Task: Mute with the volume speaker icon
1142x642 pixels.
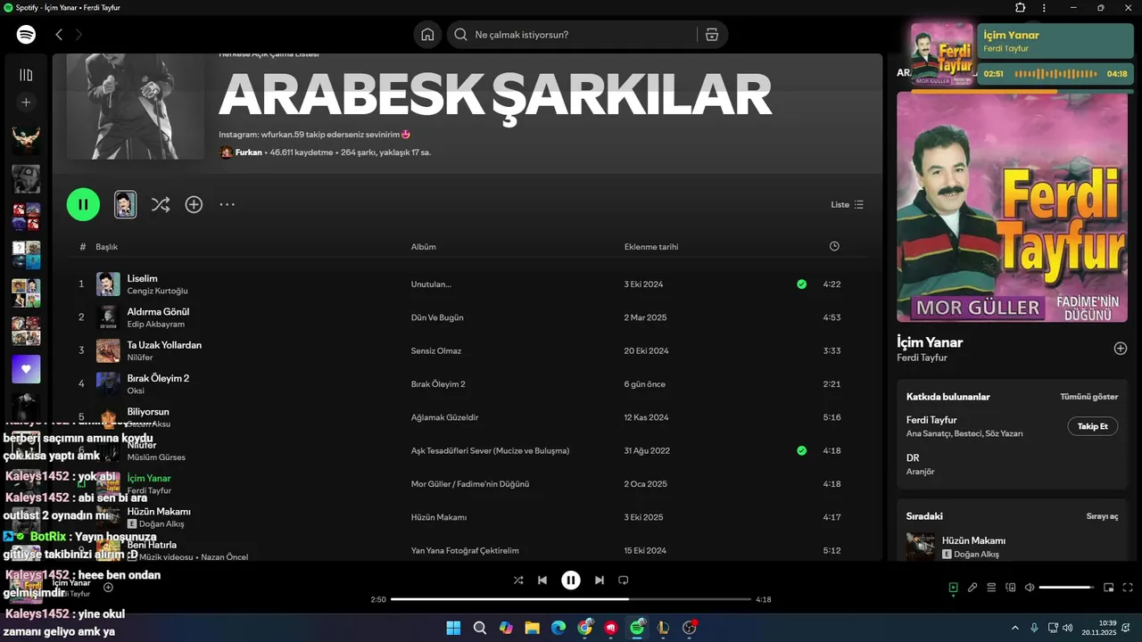Action: point(1030,588)
